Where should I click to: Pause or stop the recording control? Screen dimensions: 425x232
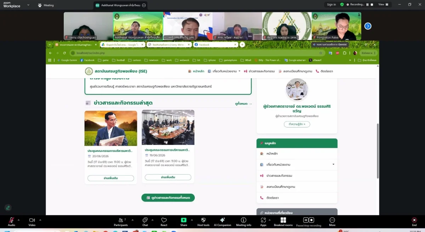click(308, 222)
